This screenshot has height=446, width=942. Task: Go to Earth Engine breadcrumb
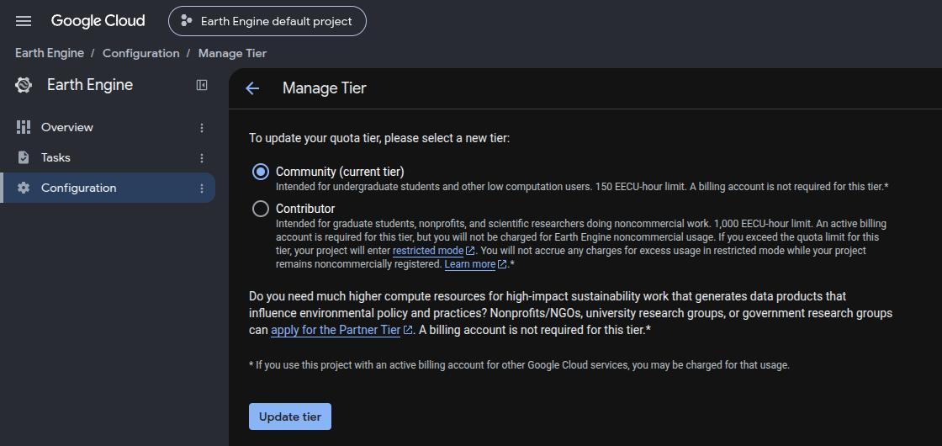50,54
